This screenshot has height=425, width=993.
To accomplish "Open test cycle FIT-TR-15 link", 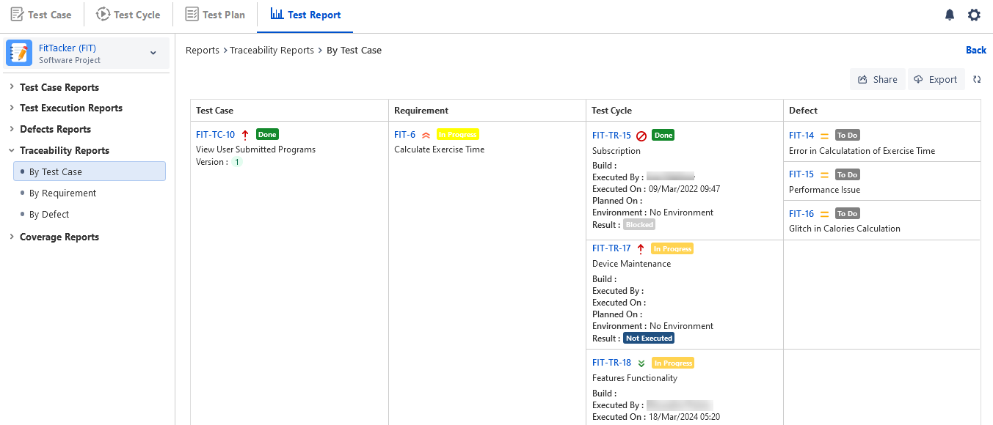I will [611, 136].
